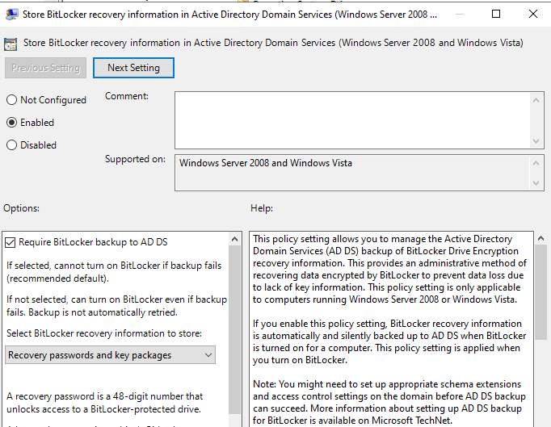The height and width of the screenshot is (427, 551).
Task: Click Comment box scroll down arrow
Action: [536, 141]
